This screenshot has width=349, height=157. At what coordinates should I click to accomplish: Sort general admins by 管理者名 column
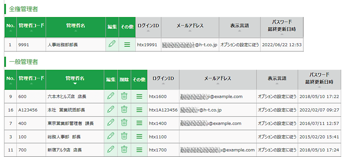(75, 80)
